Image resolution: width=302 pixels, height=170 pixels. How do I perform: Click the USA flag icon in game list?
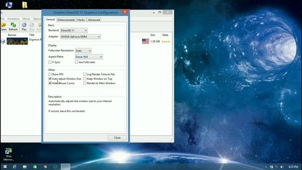(145, 41)
